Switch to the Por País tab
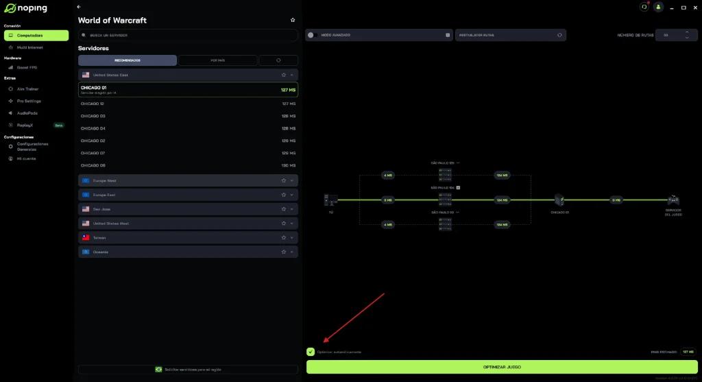Screen dimensions: 702x382 tap(217, 60)
